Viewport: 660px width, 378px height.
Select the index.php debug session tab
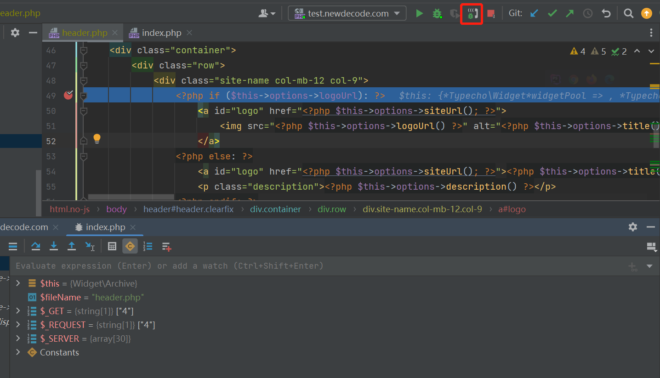tap(105, 227)
